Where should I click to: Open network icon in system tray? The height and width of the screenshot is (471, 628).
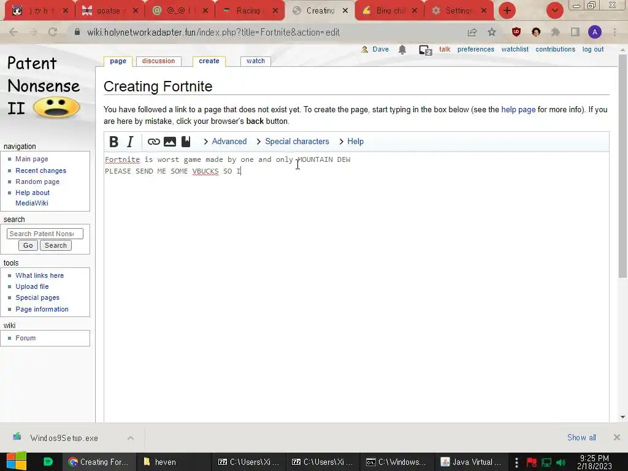(x=546, y=462)
